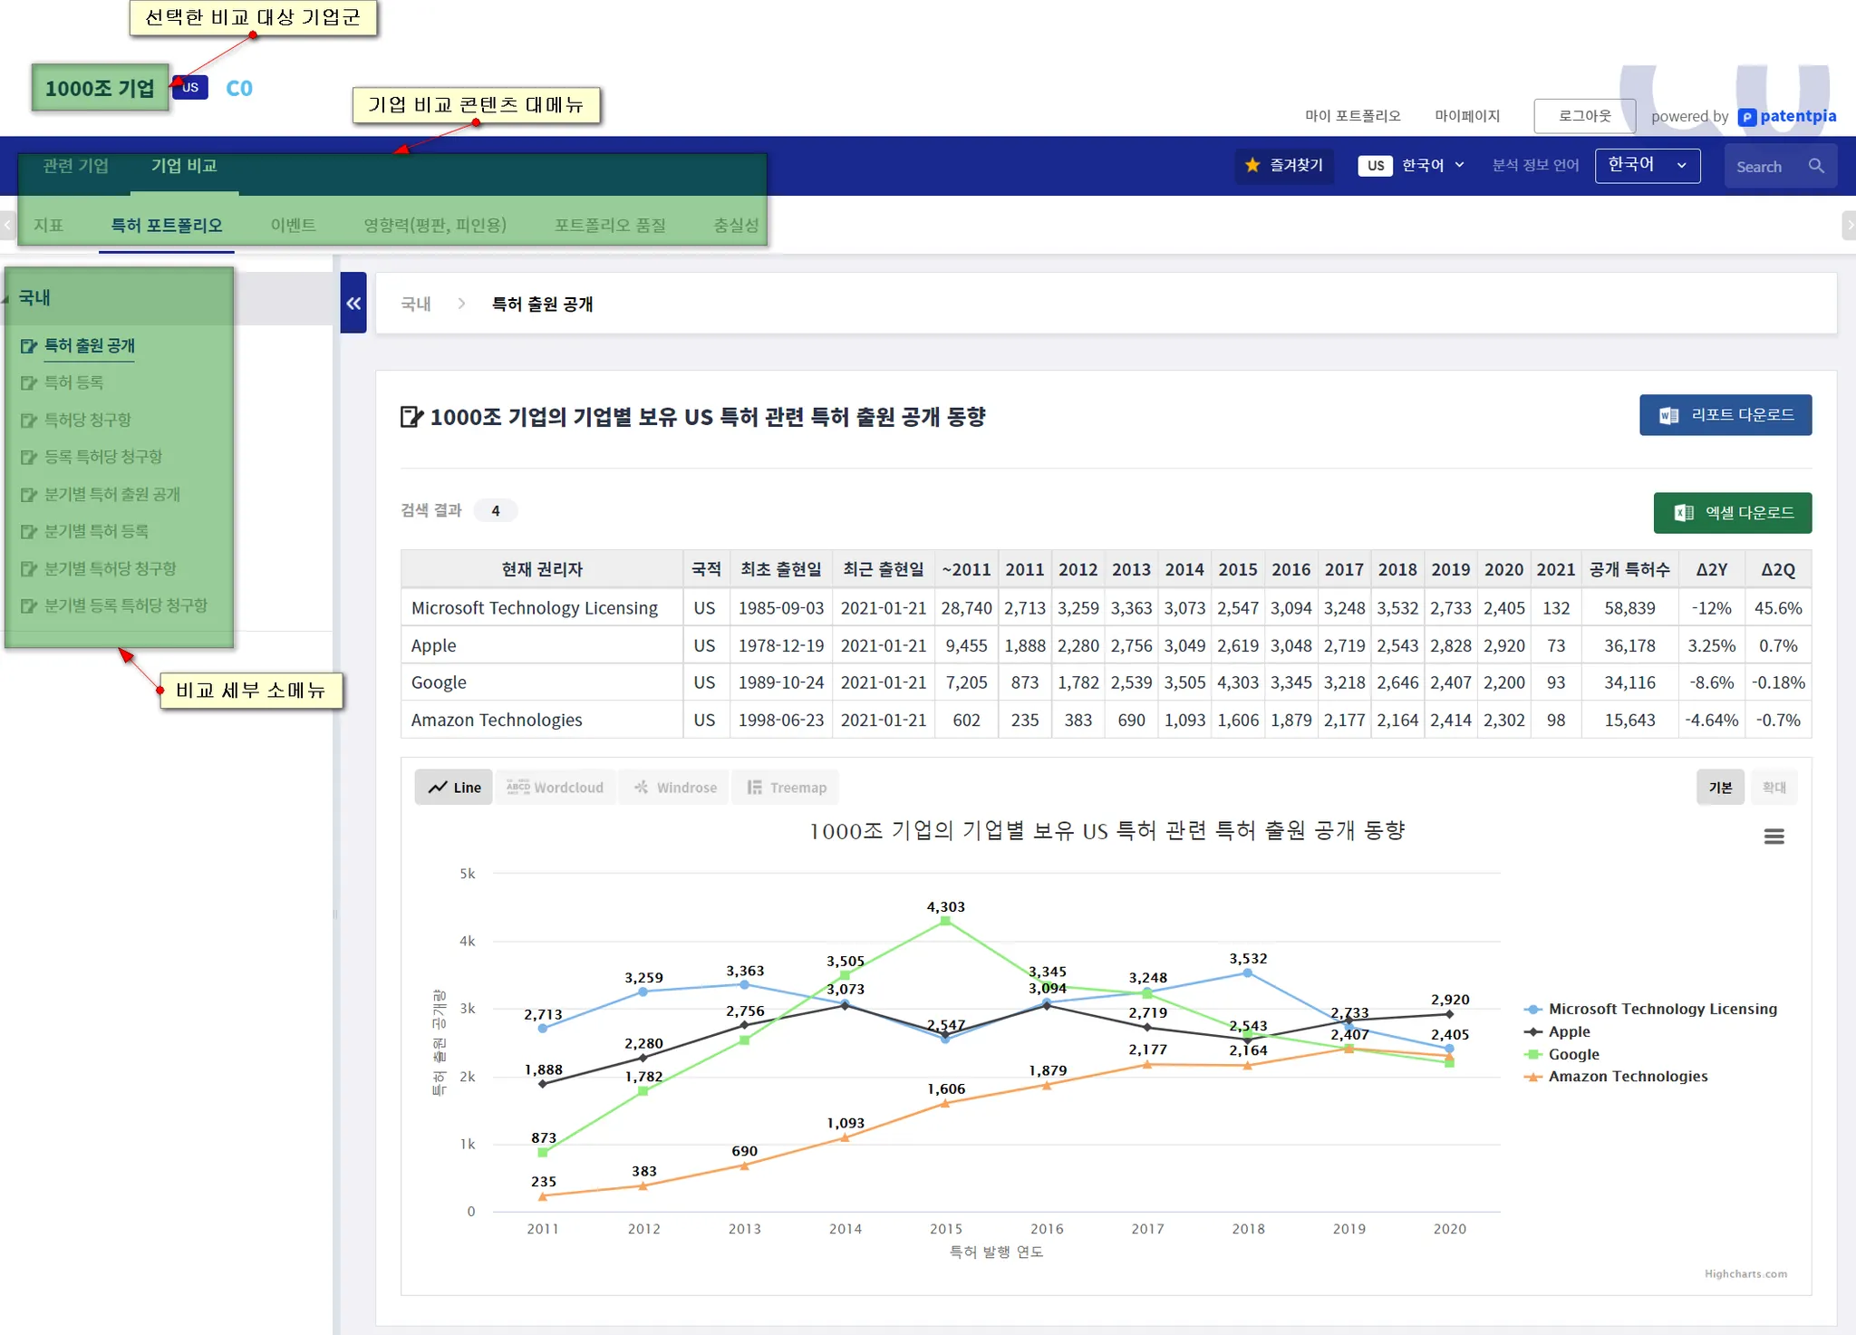Click the patentpia logo

(x=1787, y=116)
